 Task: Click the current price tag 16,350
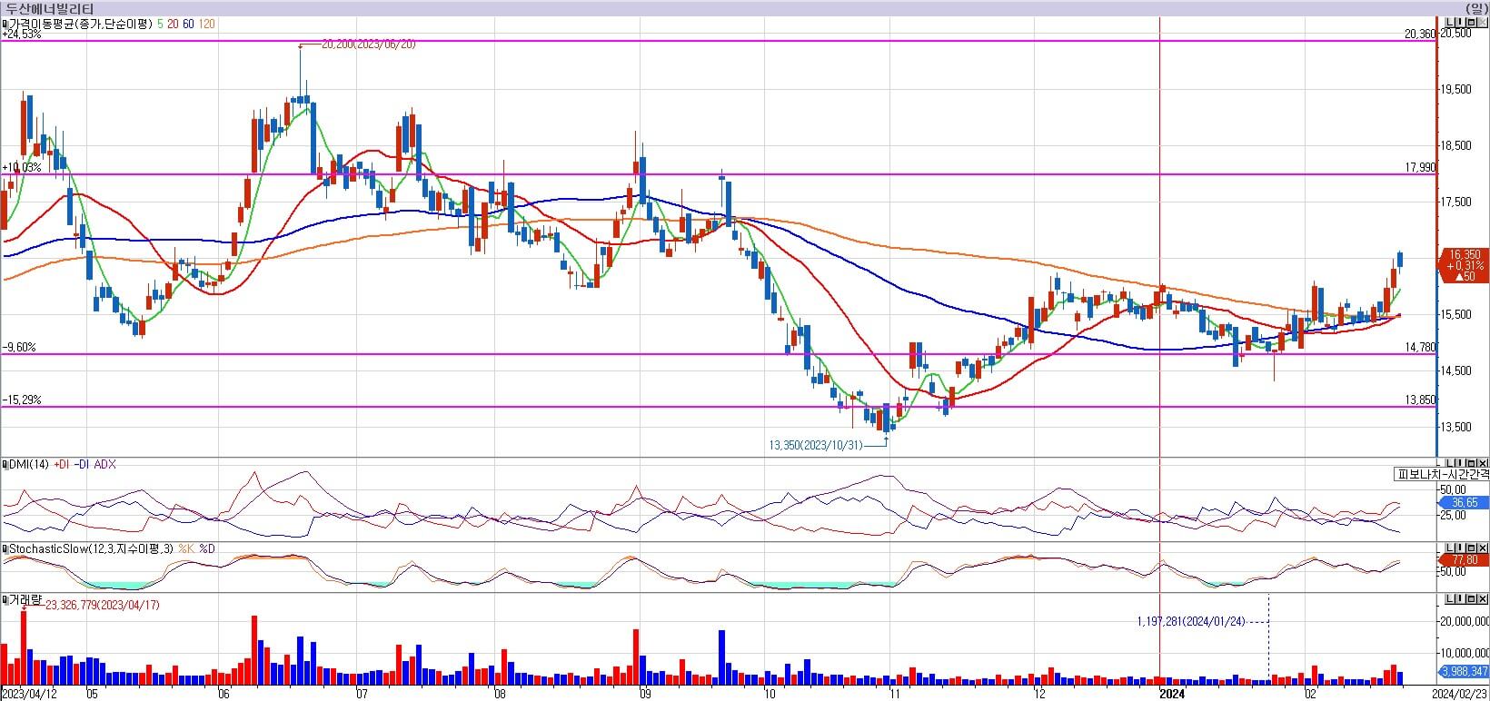1465,265
